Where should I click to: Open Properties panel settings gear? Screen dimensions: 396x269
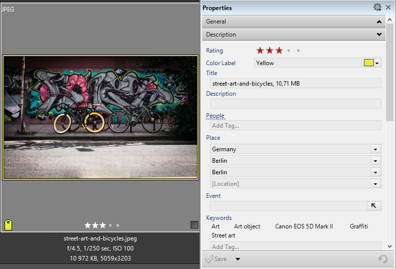pyautogui.click(x=377, y=8)
